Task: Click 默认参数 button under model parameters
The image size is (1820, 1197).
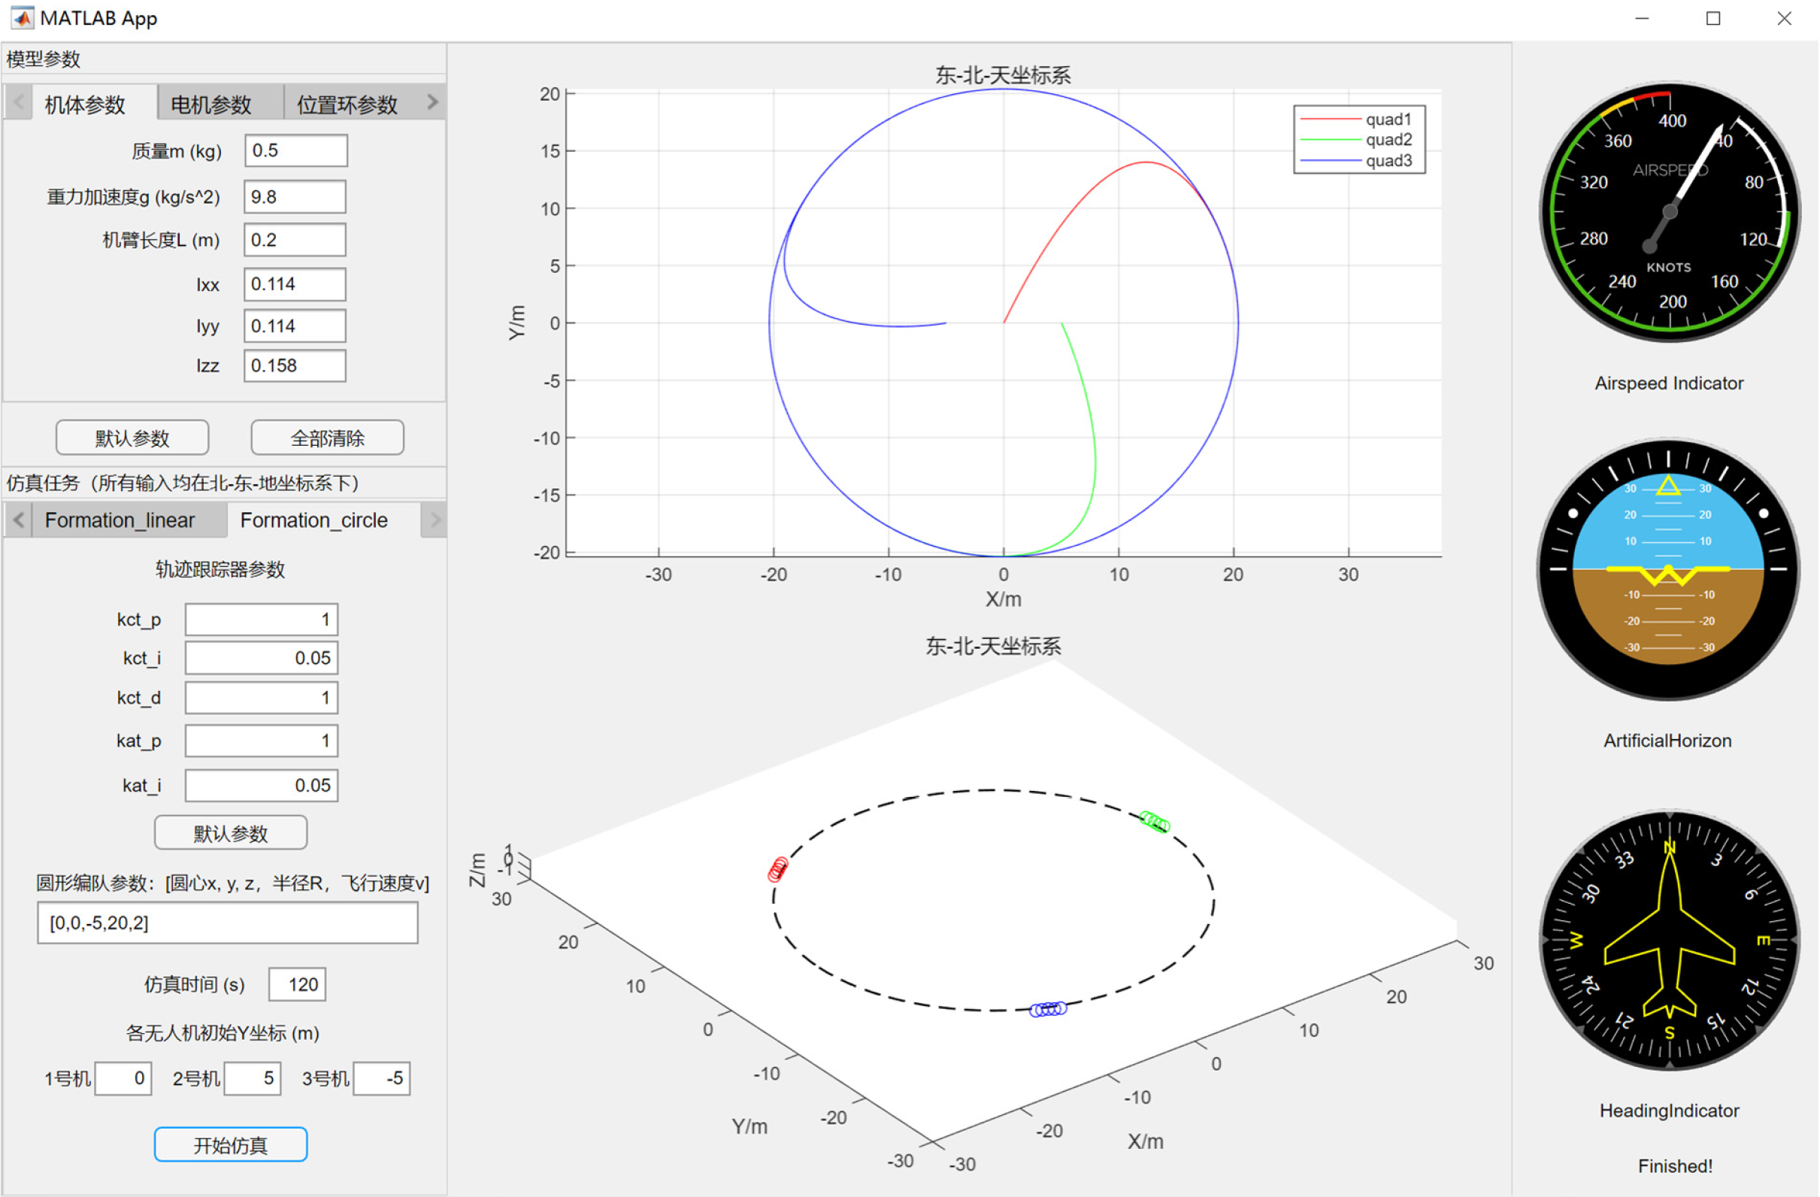Action: [132, 438]
